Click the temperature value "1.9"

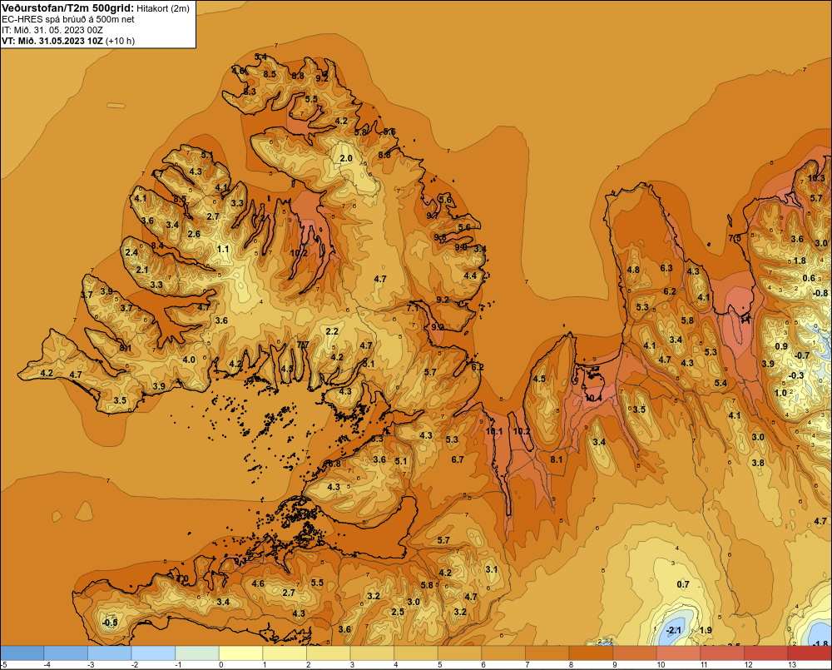tap(706, 630)
